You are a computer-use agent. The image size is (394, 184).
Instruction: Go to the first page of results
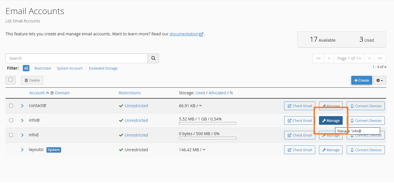tap(318, 58)
